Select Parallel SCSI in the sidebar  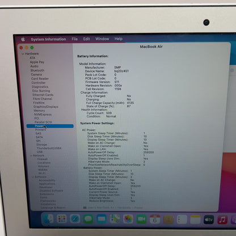(43, 122)
